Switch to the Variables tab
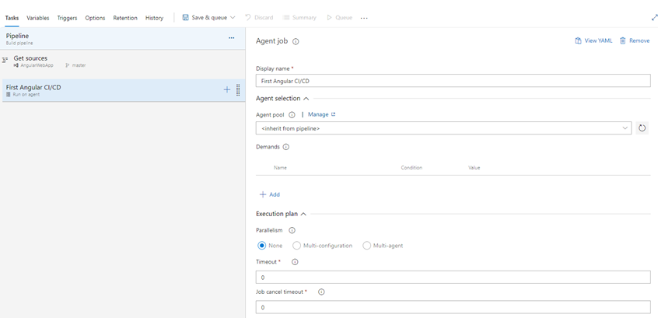The width and height of the screenshot is (658, 318). point(37,18)
